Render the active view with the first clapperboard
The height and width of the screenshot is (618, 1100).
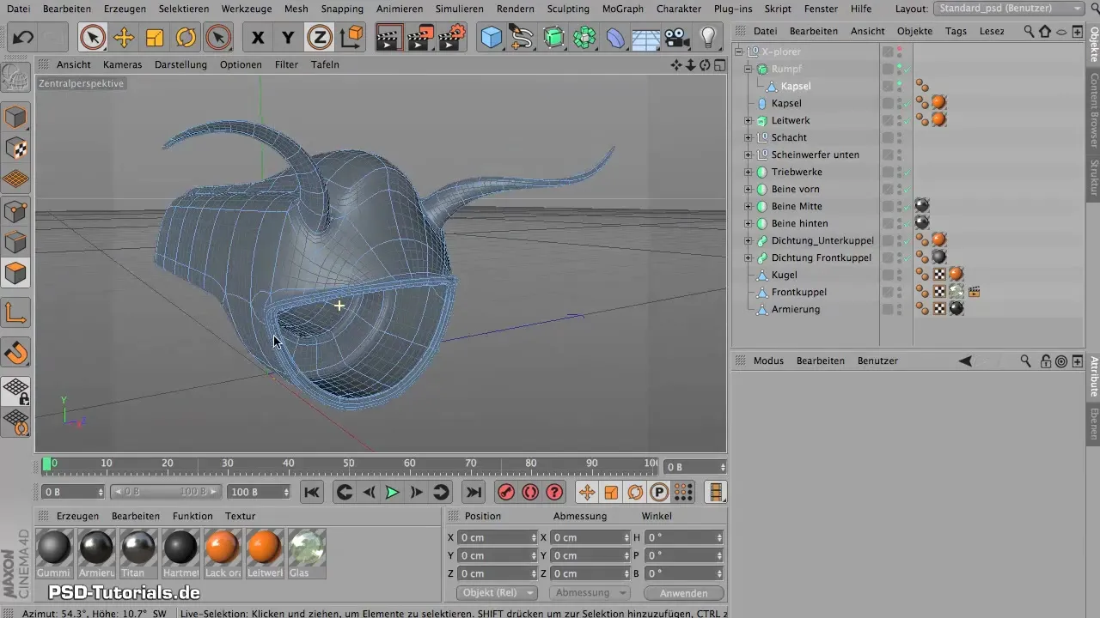tap(390, 38)
